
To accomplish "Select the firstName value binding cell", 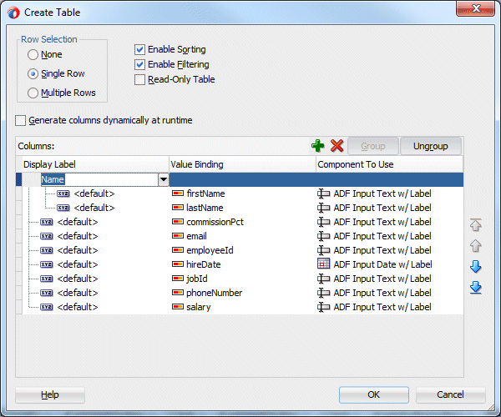I will (x=242, y=193).
